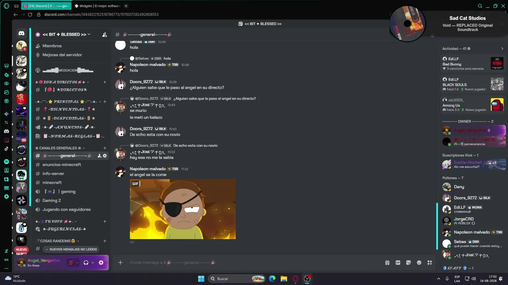Switch to the Discord browser tab

pos(46,6)
